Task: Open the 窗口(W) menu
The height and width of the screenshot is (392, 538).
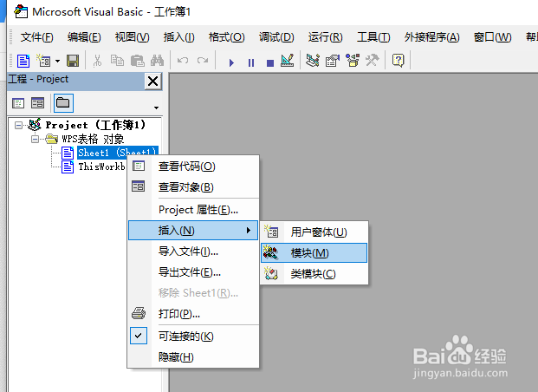Action: tap(492, 36)
